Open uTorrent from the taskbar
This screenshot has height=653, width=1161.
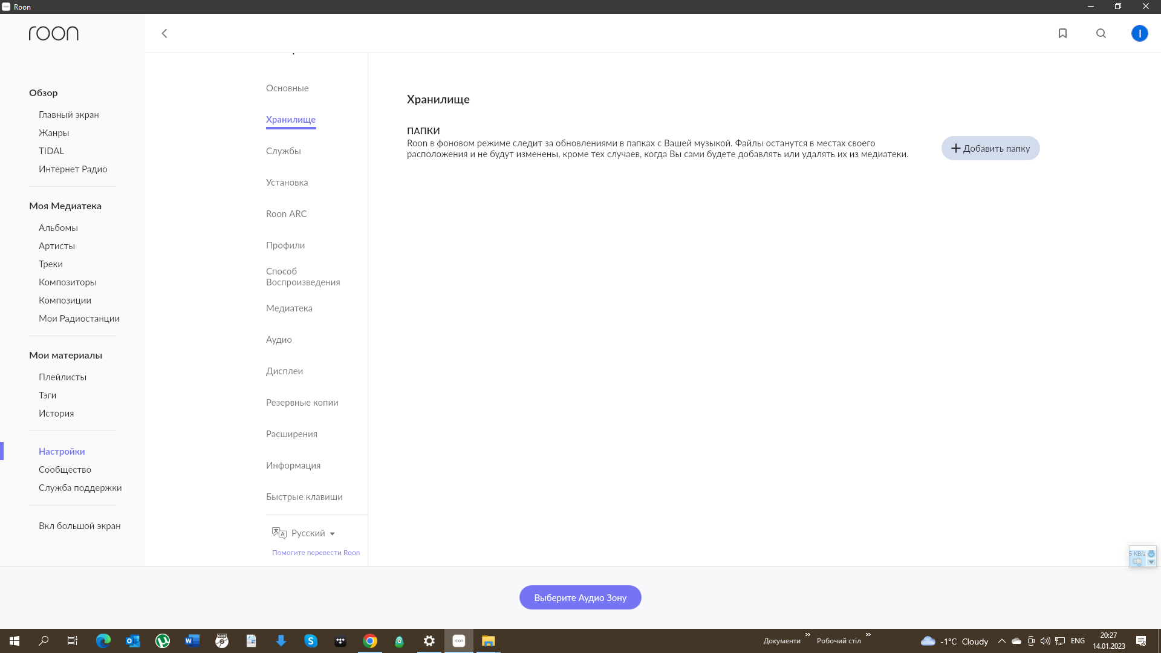click(x=163, y=641)
